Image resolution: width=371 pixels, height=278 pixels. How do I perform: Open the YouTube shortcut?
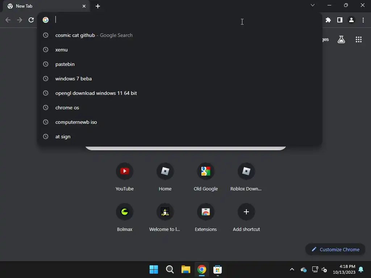(125, 177)
